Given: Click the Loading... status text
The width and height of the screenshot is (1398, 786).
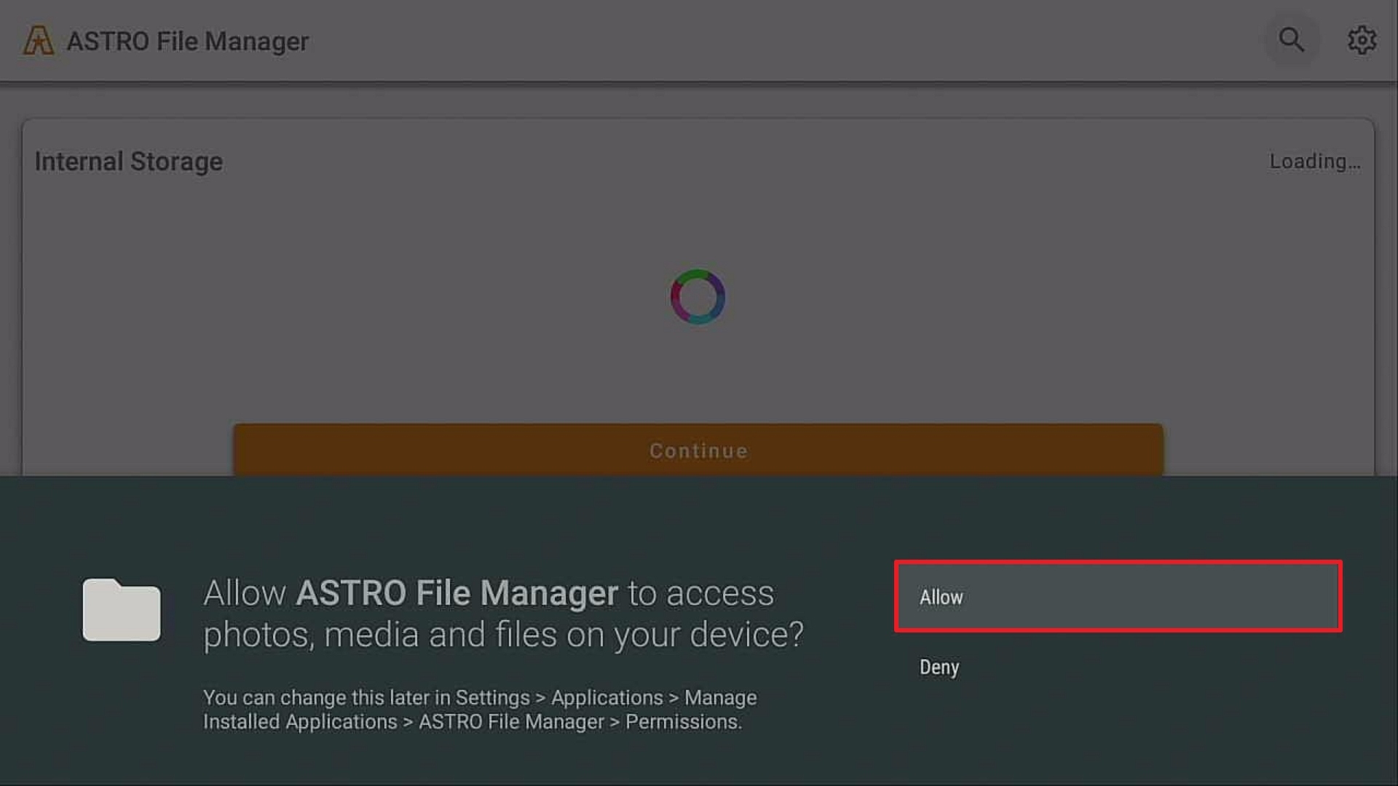Looking at the screenshot, I should click(1315, 162).
